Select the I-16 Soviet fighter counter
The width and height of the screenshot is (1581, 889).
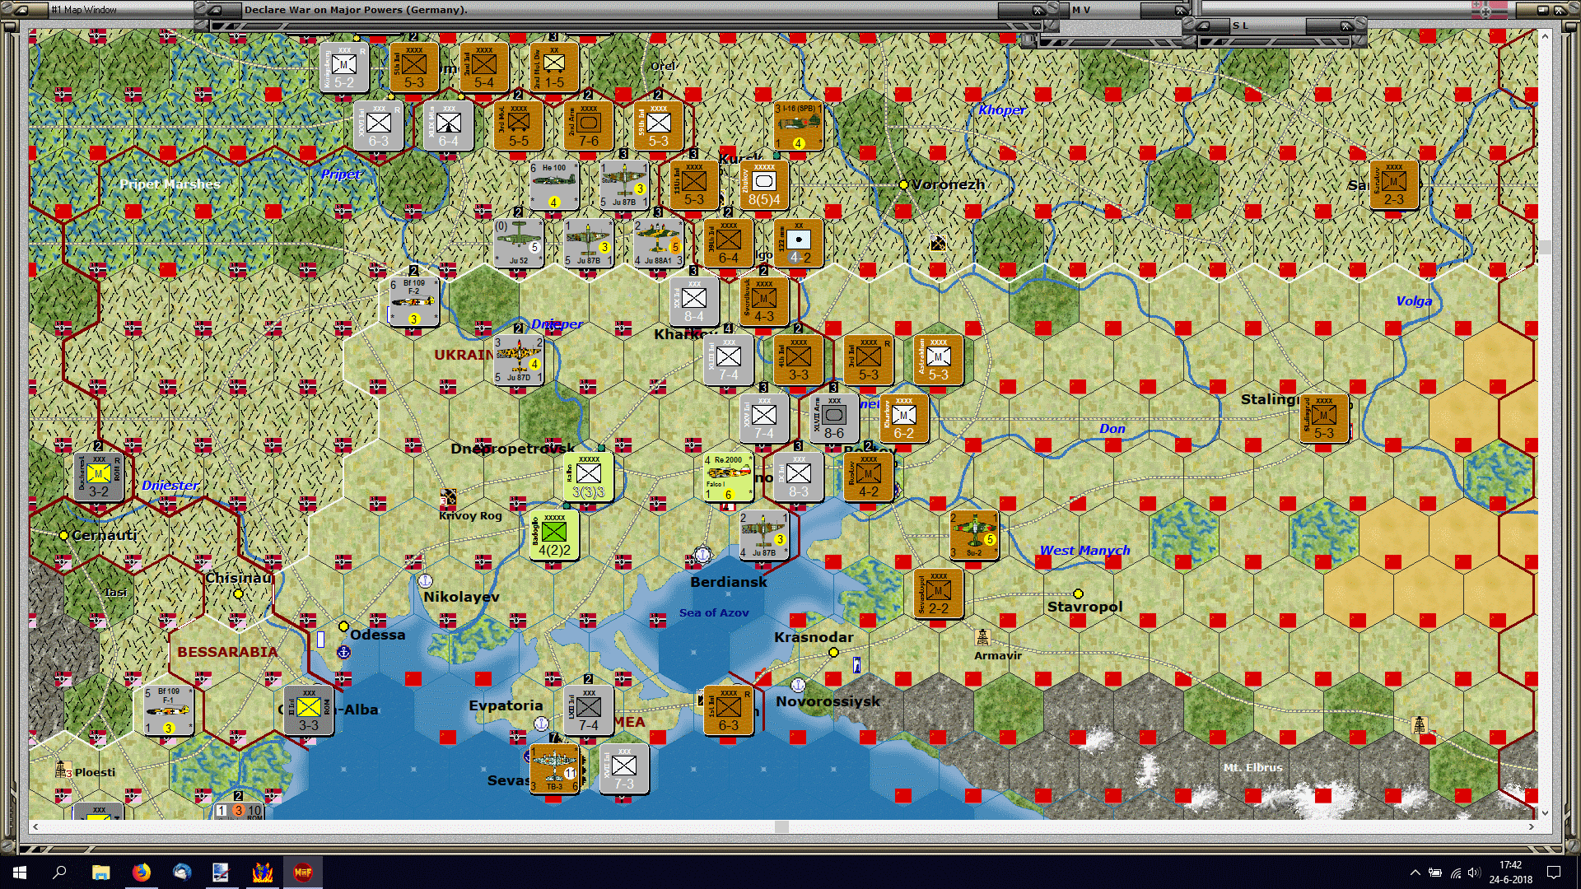pyautogui.click(x=798, y=126)
